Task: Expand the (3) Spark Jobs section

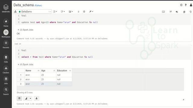Action: pyautogui.click(x=26, y=30)
